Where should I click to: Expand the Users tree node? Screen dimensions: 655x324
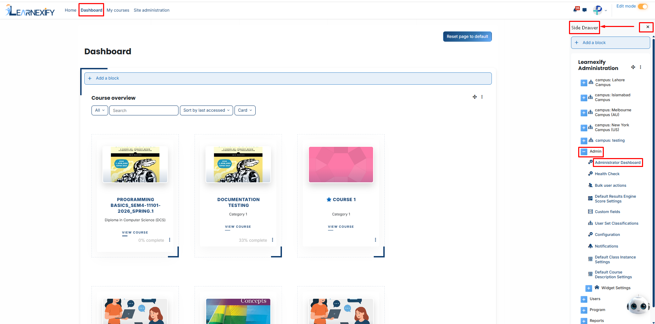coord(584,299)
